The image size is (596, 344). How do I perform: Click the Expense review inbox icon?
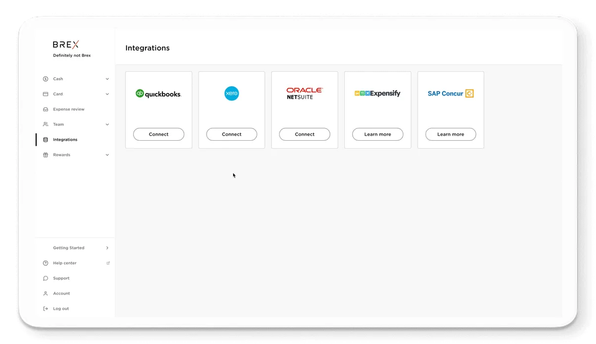pyautogui.click(x=46, y=109)
